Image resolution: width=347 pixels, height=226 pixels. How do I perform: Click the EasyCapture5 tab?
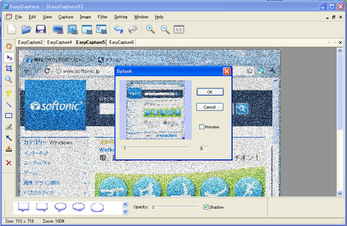pyautogui.click(x=90, y=42)
